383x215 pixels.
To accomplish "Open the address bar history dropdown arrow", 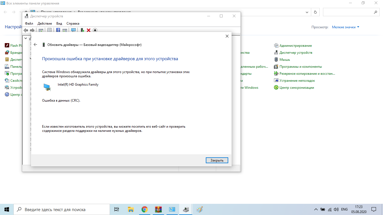I will 308,12.
